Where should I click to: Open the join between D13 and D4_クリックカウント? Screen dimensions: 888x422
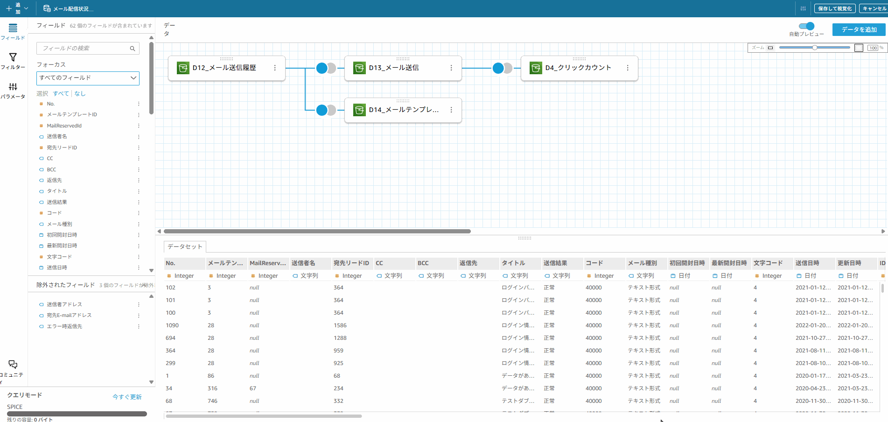pos(503,68)
